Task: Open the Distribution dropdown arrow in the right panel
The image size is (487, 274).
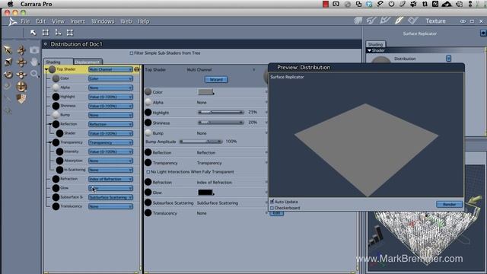Action: (x=448, y=59)
